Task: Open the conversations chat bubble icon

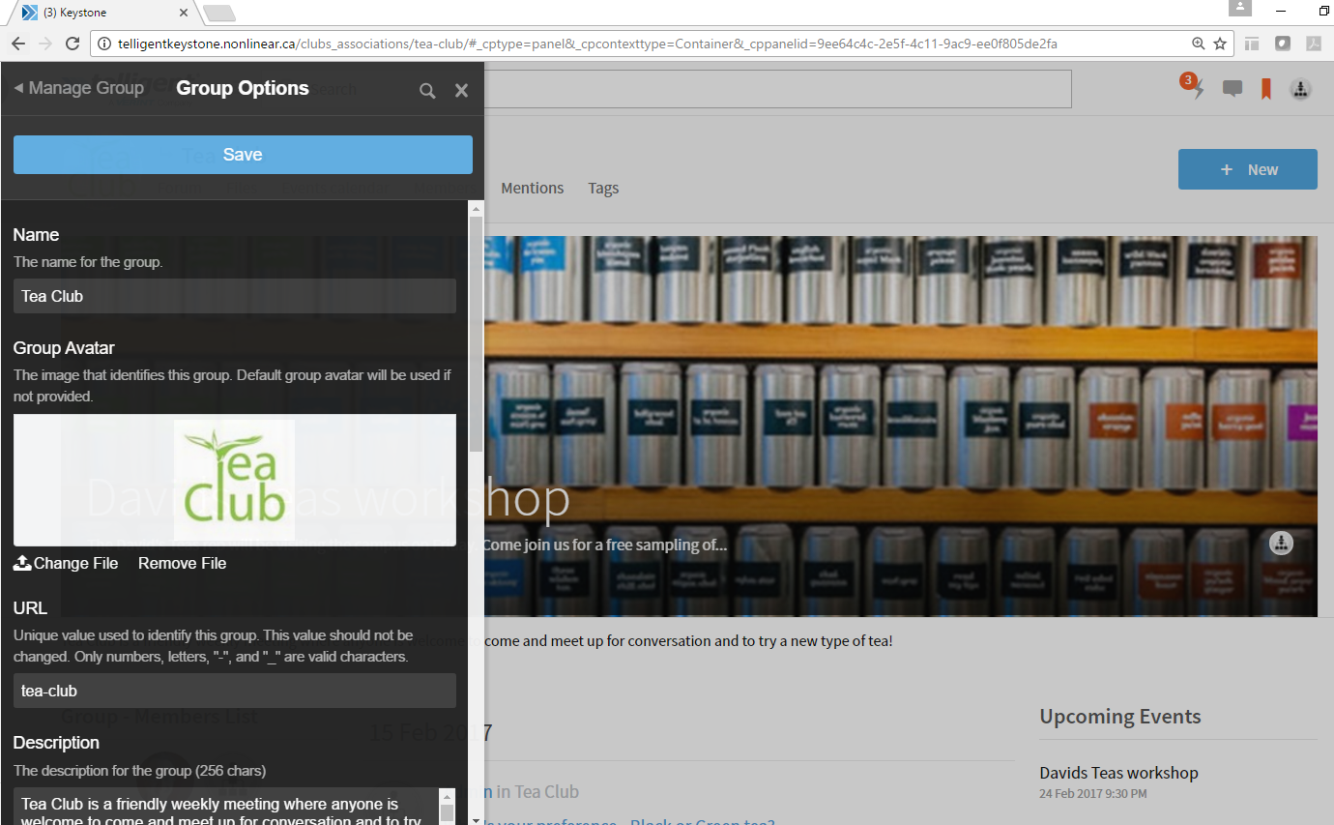Action: pyautogui.click(x=1232, y=89)
